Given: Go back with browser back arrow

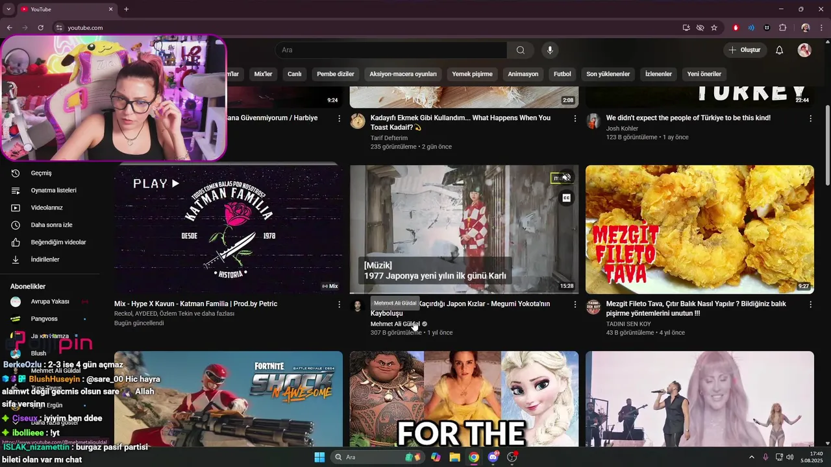Looking at the screenshot, I should point(9,28).
